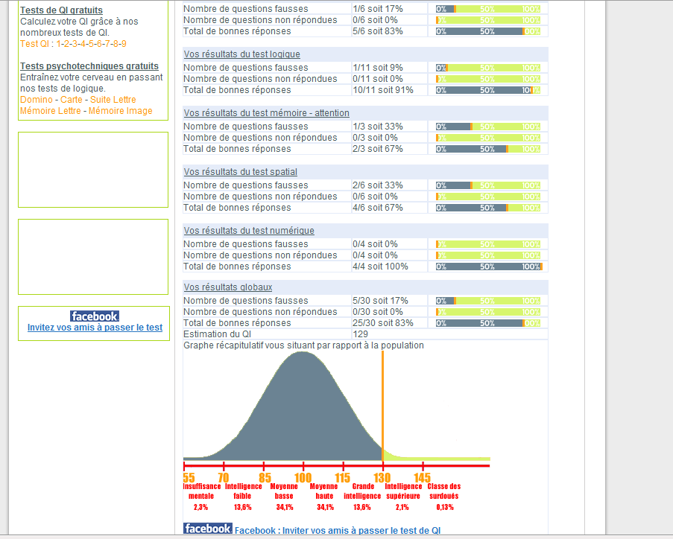Go to the Domino logic test
673x539 pixels.
[x=37, y=100]
